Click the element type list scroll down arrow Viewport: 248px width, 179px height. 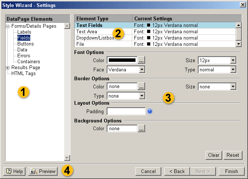coord(238,44)
